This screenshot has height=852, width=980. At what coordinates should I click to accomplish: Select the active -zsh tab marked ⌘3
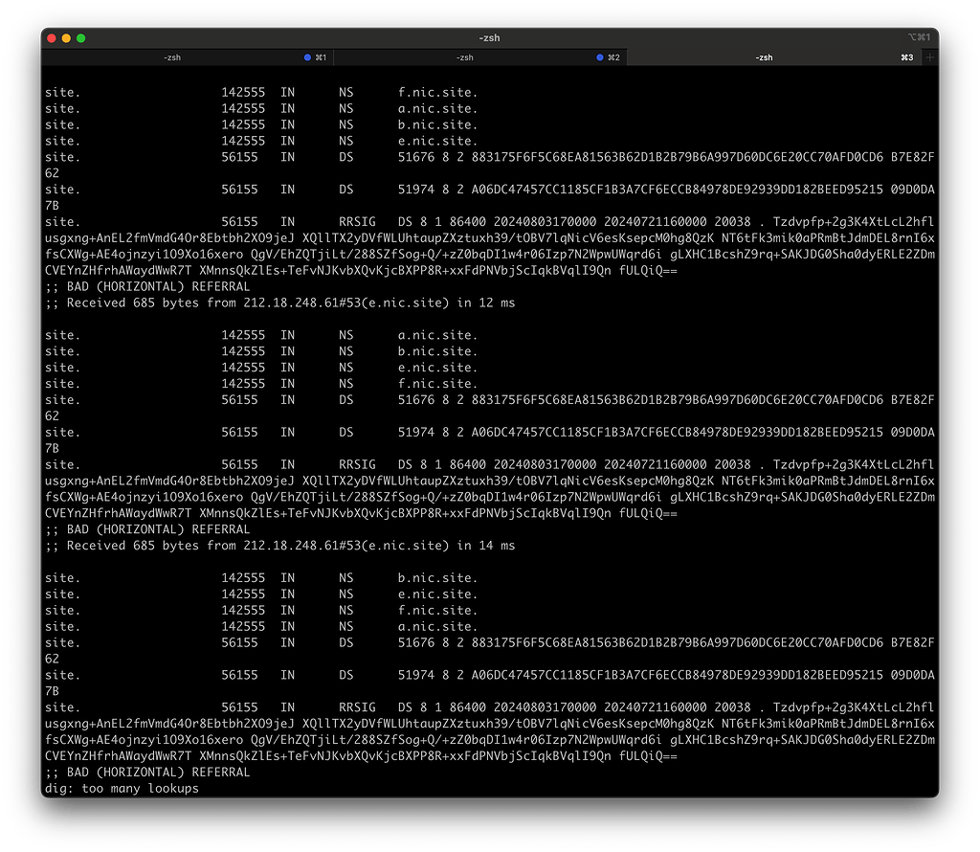773,57
